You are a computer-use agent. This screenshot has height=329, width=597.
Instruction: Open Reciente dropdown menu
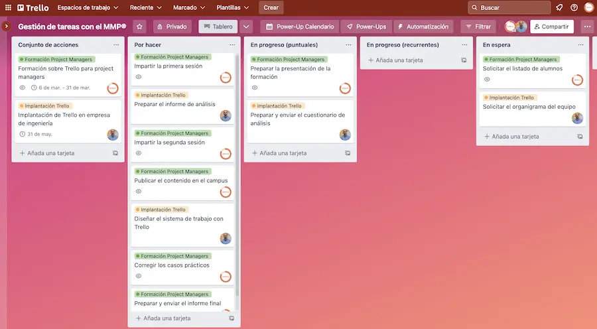[146, 7]
